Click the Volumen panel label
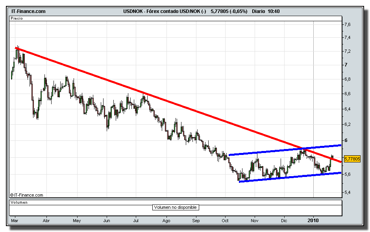Image resolution: width=370 pixels, height=232 pixels. tap(19, 203)
